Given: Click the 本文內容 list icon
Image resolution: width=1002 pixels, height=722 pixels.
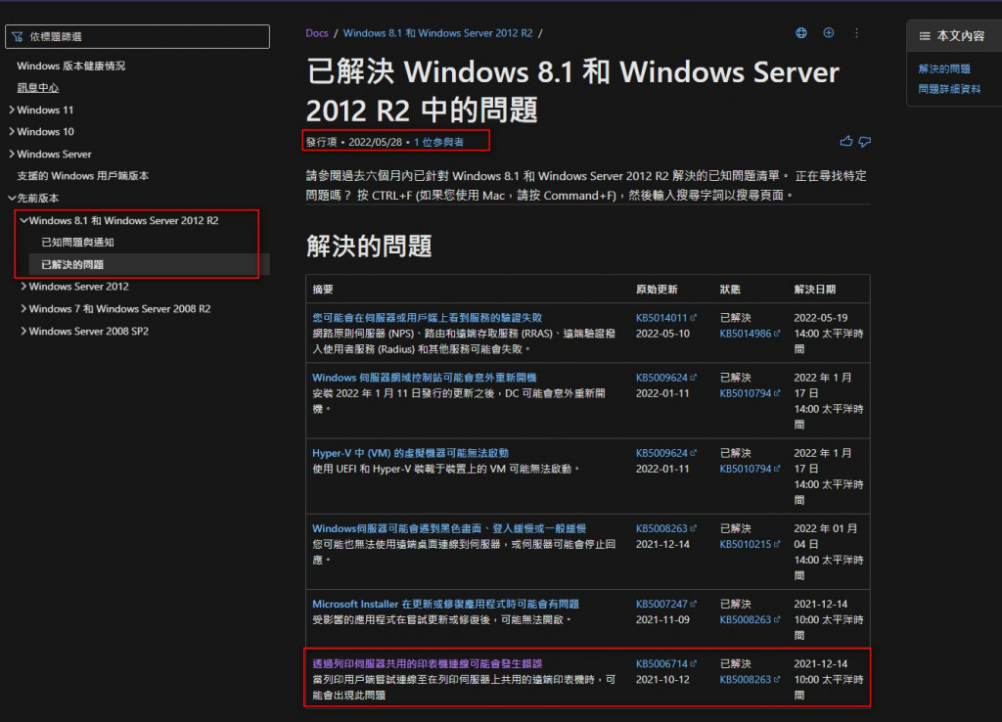Looking at the screenshot, I should click(x=925, y=36).
